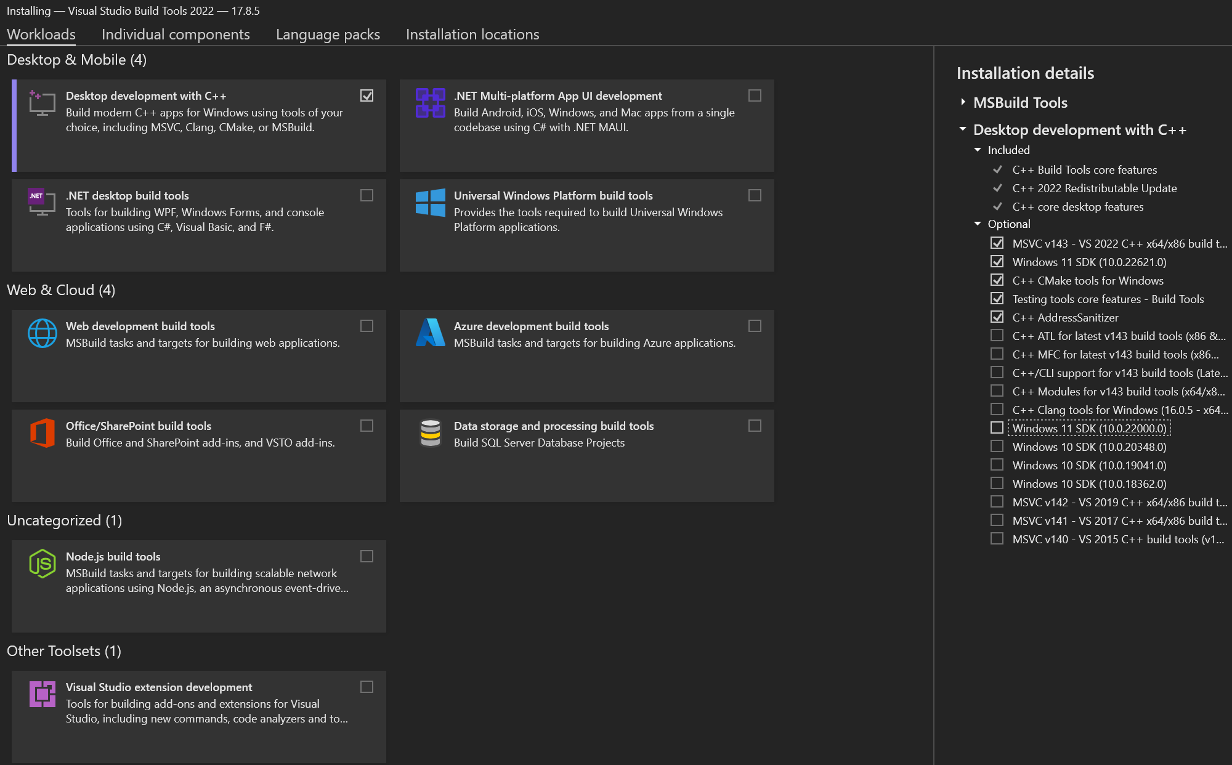The width and height of the screenshot is (1232, 765).
Task: Open the Language packs tab
Action: [x=328, y=34]
